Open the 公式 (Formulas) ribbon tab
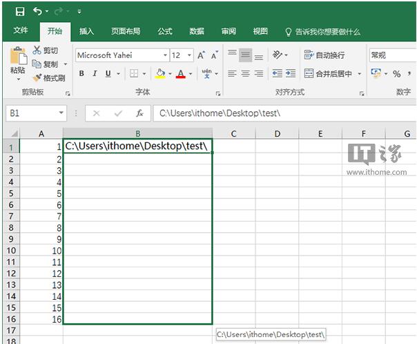 [164, 31]
